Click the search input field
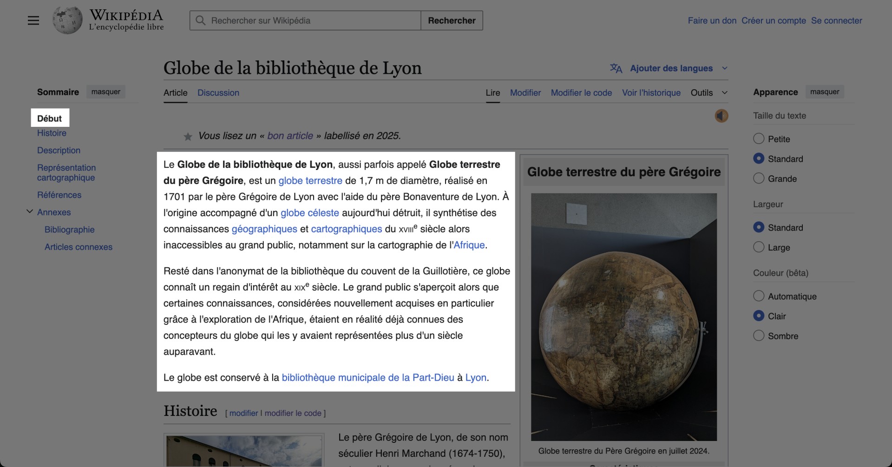 (x=307, y=20)
